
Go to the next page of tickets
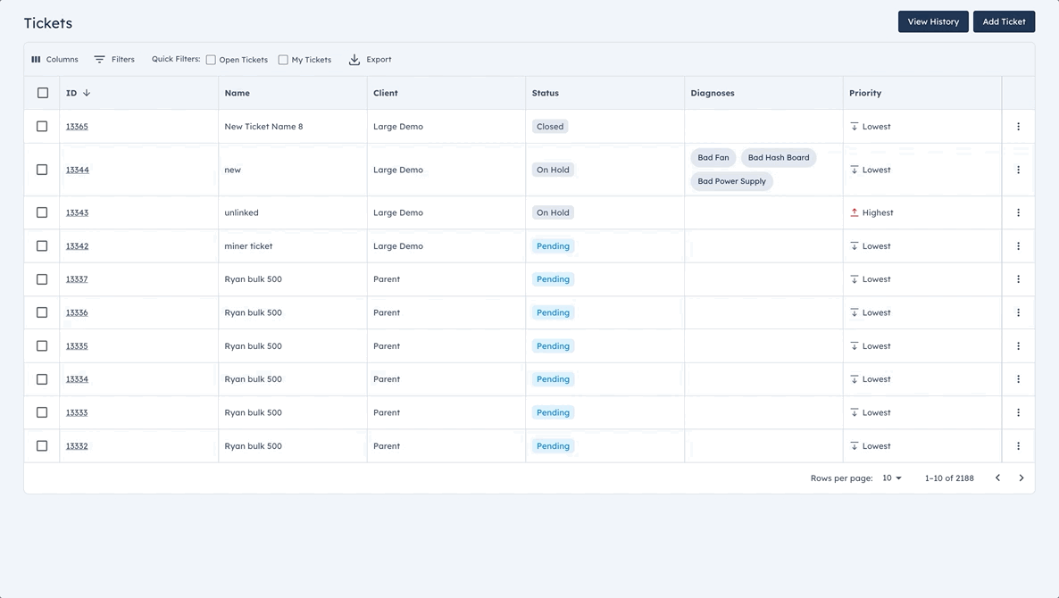pos(1021,478)
